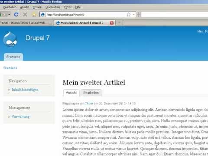Viewport: 208px width, 156px height.
Task: Click the Startseite main menu tab
Action: point(13,57)
